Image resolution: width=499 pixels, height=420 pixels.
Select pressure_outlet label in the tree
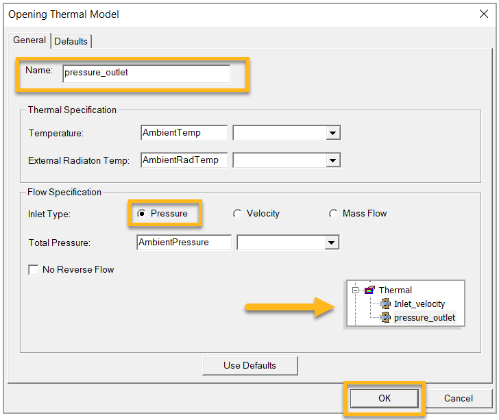(424, 318)
